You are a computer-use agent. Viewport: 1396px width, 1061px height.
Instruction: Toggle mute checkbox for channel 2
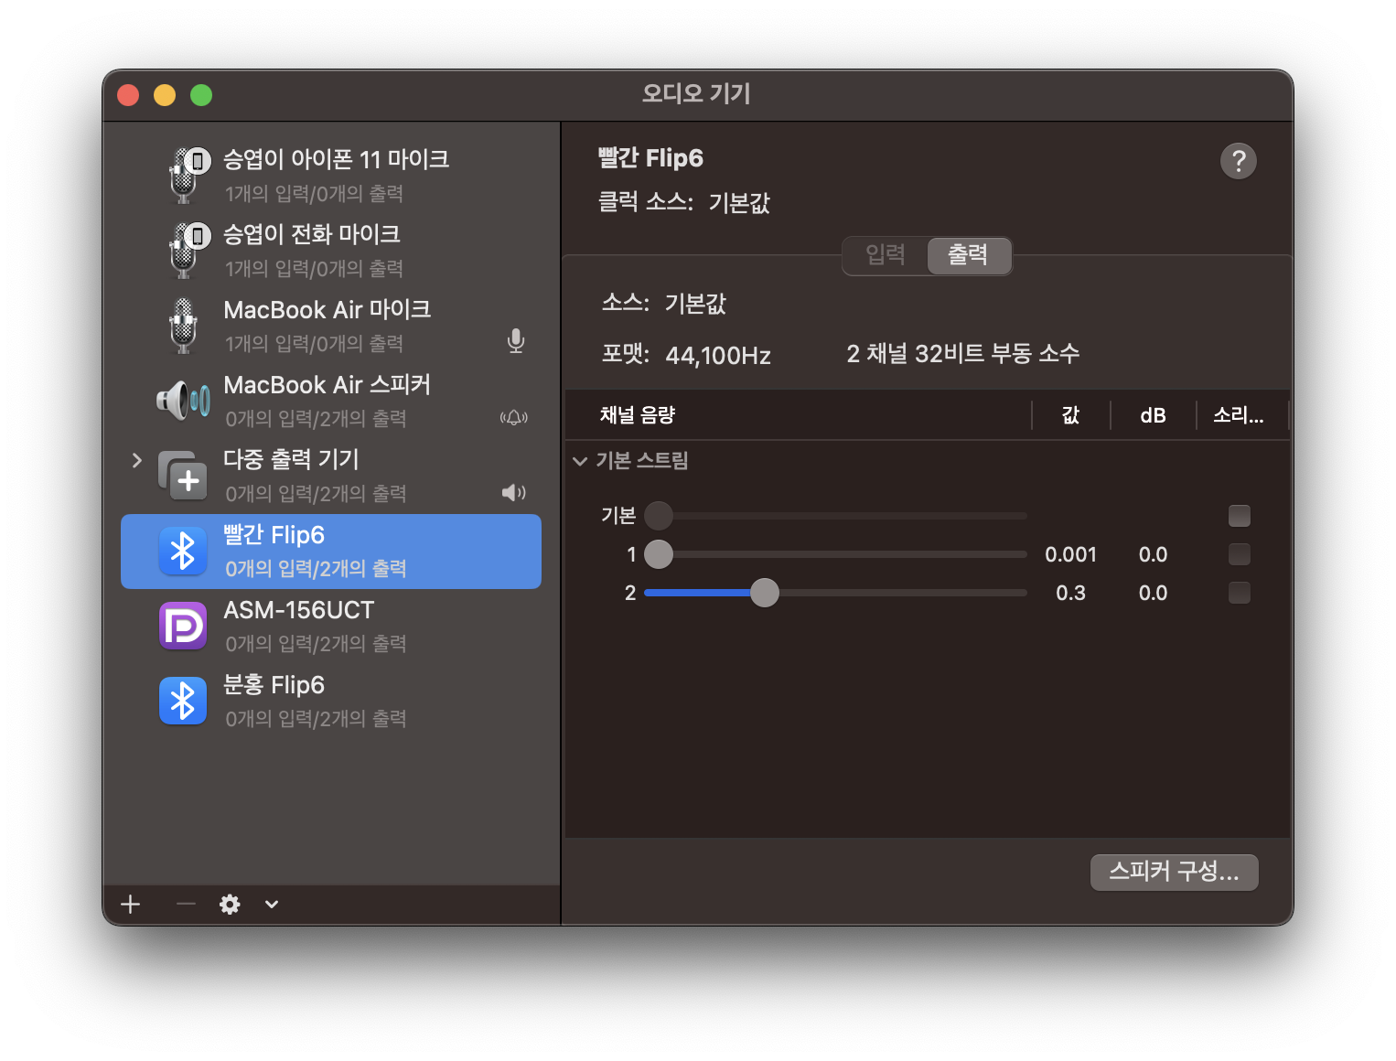point(1240,593)
